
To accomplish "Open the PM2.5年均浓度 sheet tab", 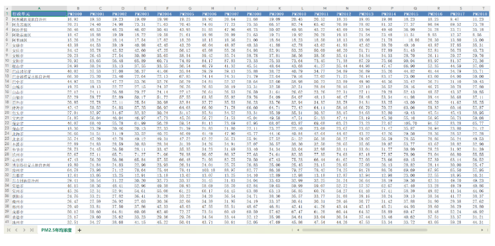I will pyautogui.click(x=56, y=230).
